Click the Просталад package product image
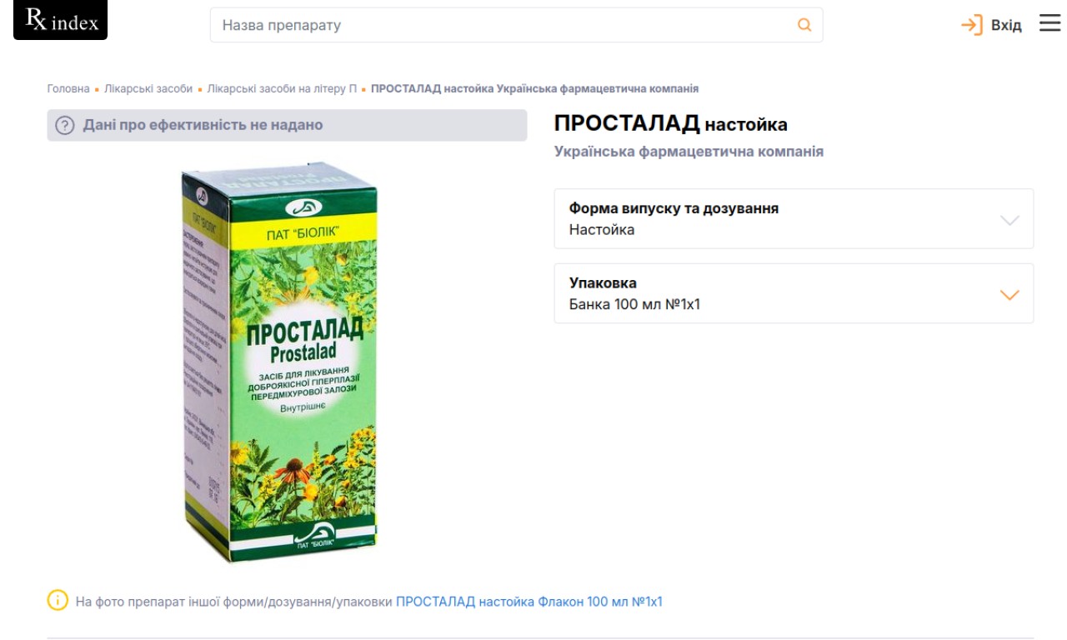This screenshot has width=1067, height=640. tap(281, 362)
